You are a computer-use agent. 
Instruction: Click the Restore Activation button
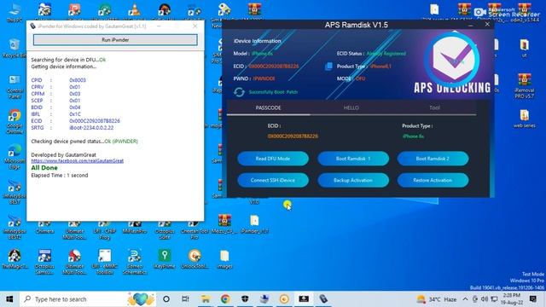click(433, 180)
